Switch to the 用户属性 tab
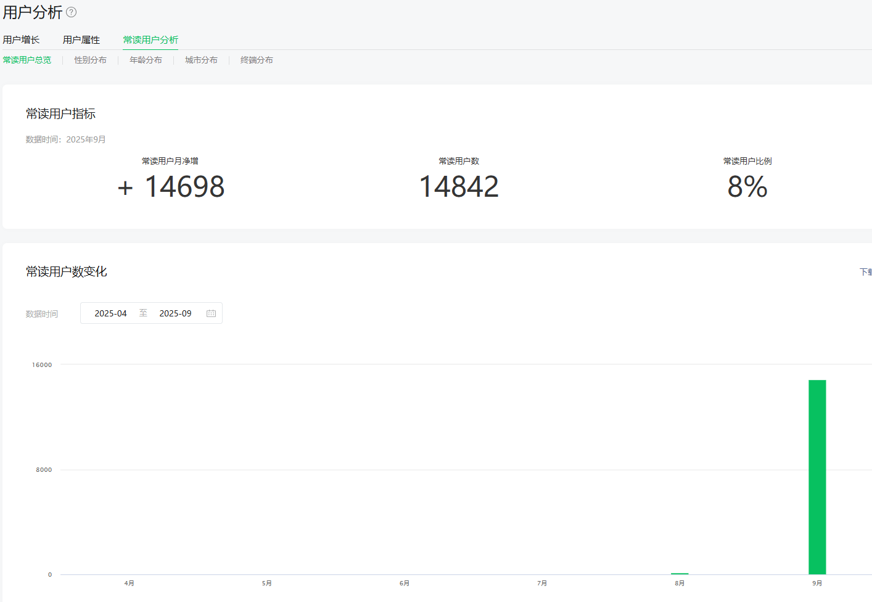Image resolution: width=872 pixels, height=602 pixels. 81,40
